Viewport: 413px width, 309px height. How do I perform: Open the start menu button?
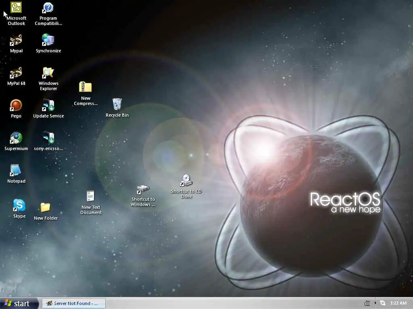click(19, 303)
